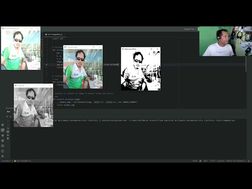Screen dimensions: 252x189
Task: Open the Python Packages tool window icon
Action: tap(3, 125)
